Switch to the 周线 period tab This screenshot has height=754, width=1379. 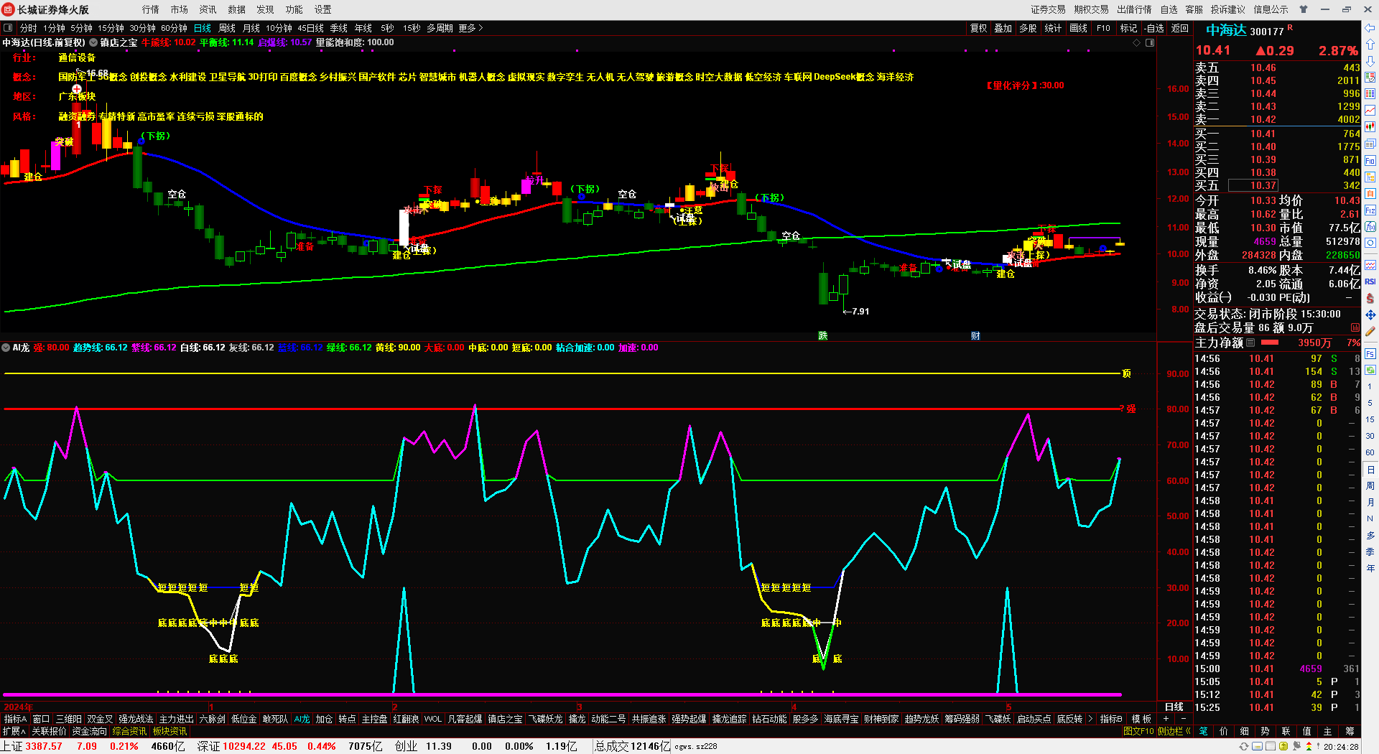point(227,28)
